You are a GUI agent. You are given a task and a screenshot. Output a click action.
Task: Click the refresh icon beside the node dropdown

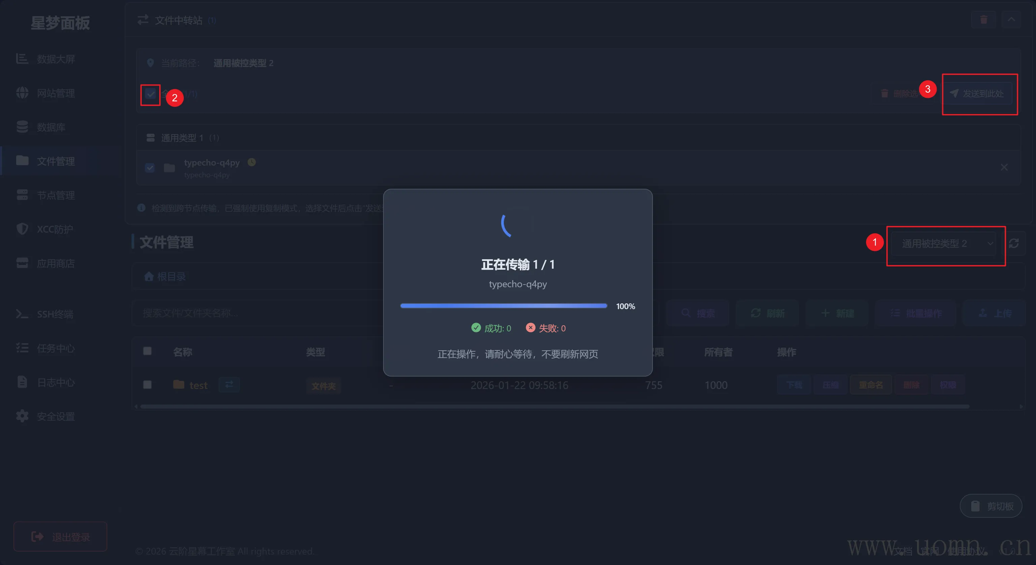click(x=1013, y=243)
